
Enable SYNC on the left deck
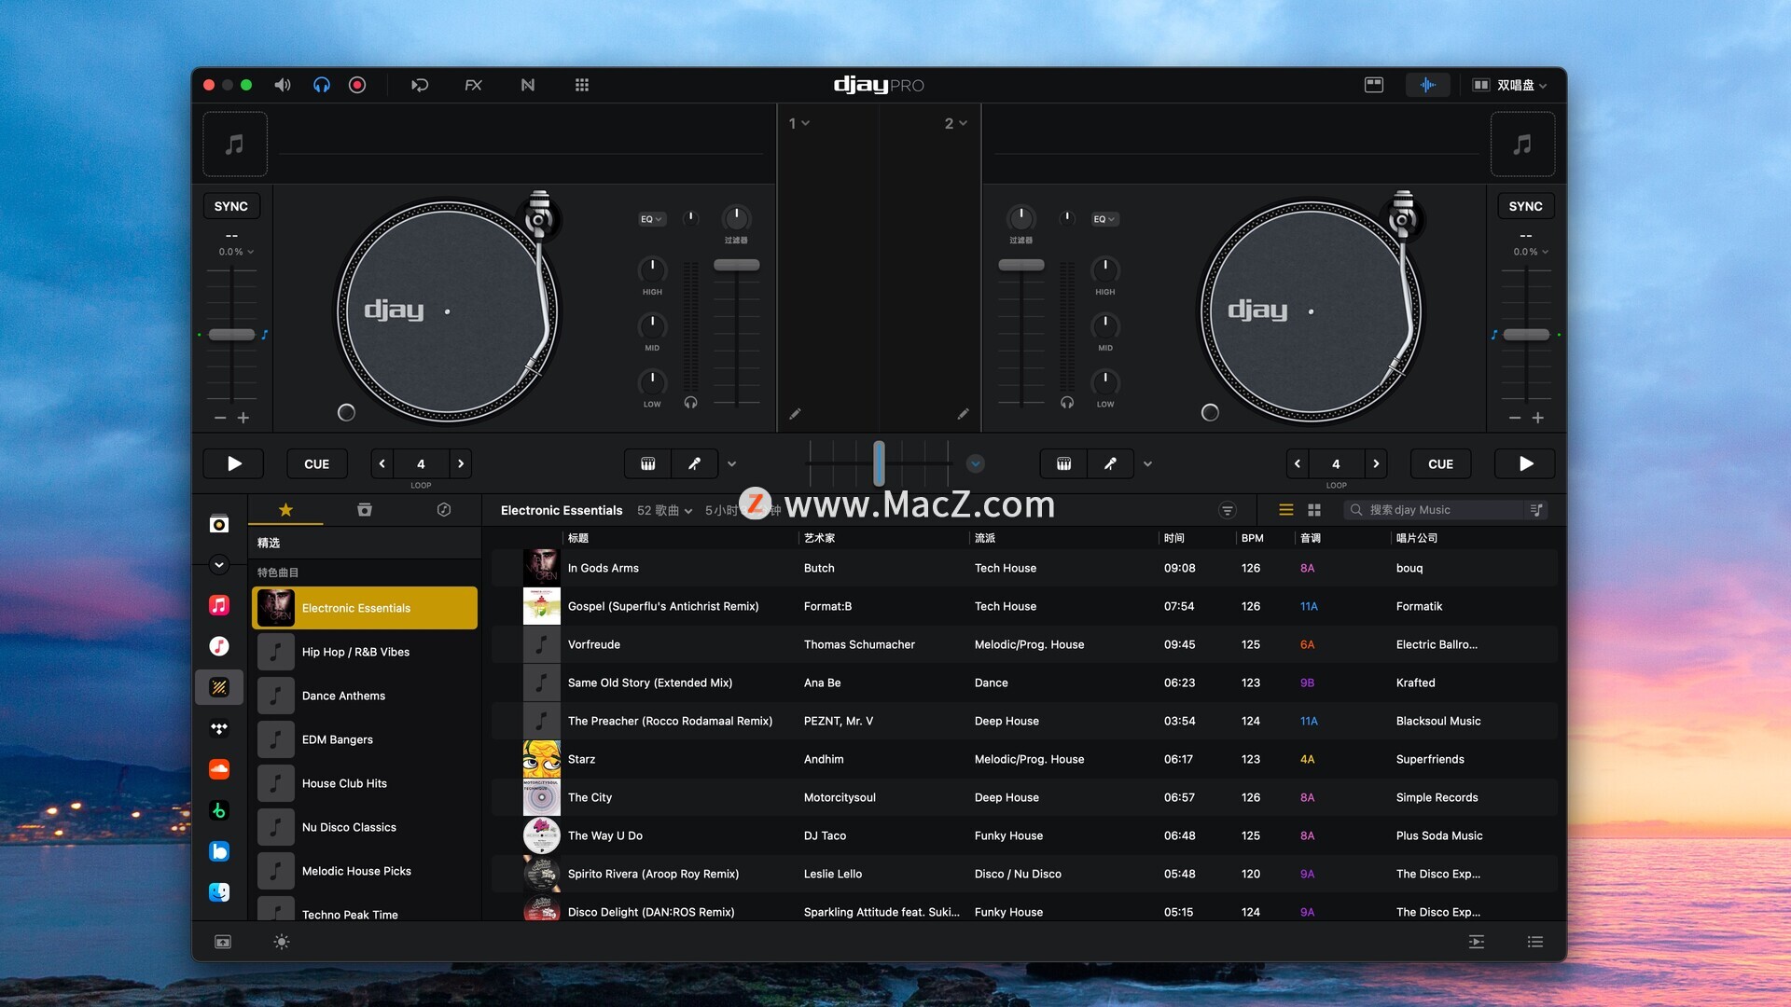(231, 206)
